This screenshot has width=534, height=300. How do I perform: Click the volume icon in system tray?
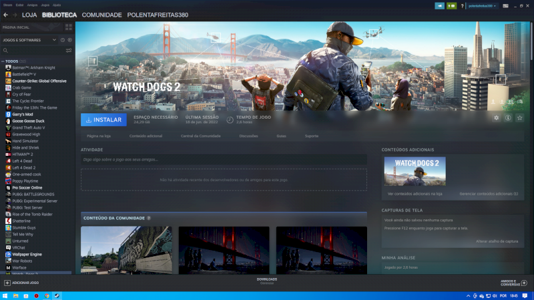pyautogui.click(x=495, y=295)
